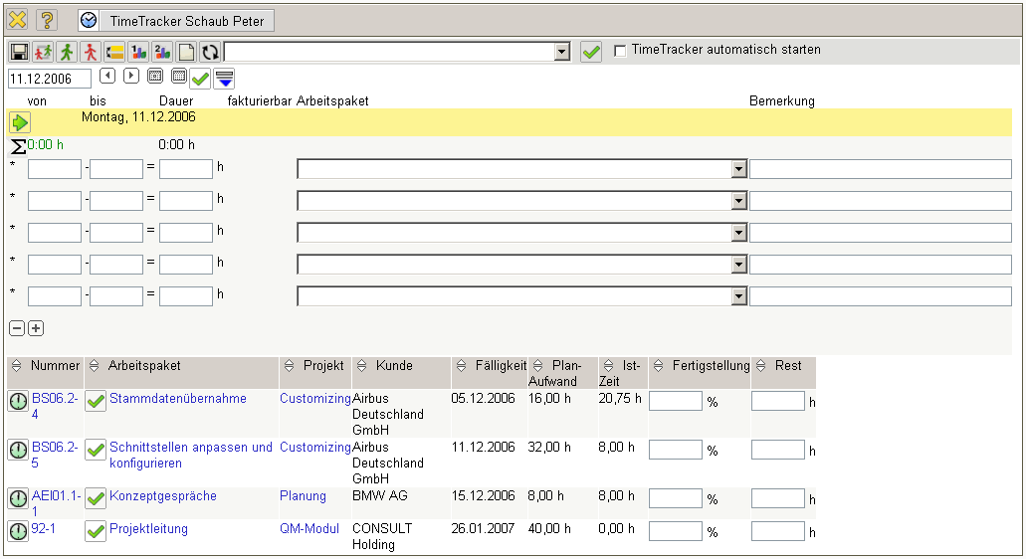Enable 'TimeTracker automatisch starten' checkbox
Screen dimensions: 1026x559
click(620, 51)
